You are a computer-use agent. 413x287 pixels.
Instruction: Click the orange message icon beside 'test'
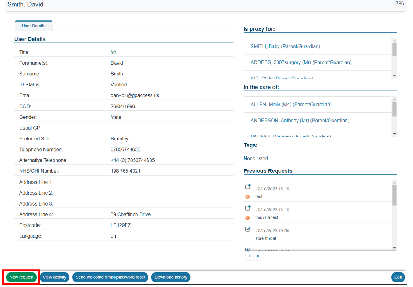point(247,197)
